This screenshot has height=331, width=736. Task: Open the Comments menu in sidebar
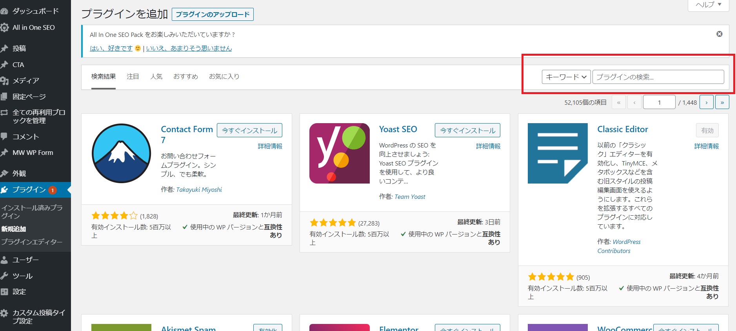26,136
